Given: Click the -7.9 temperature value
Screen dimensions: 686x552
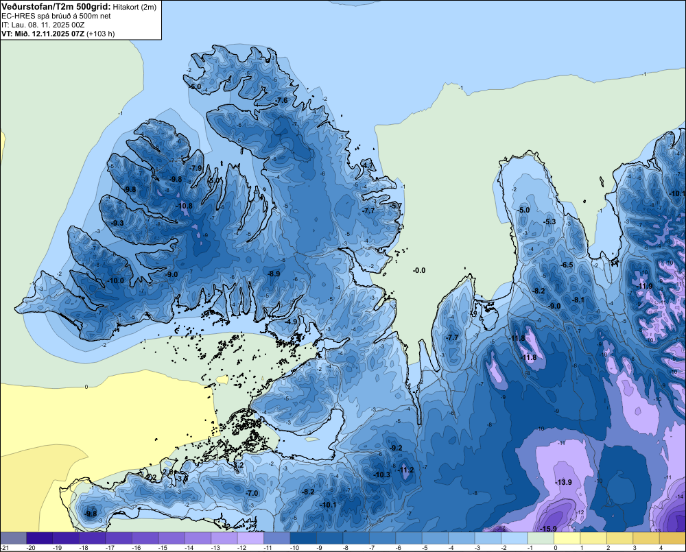Looking at the screenshot, I should 195,168.
